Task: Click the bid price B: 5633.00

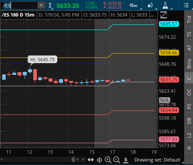Action: tap(112, 3)
